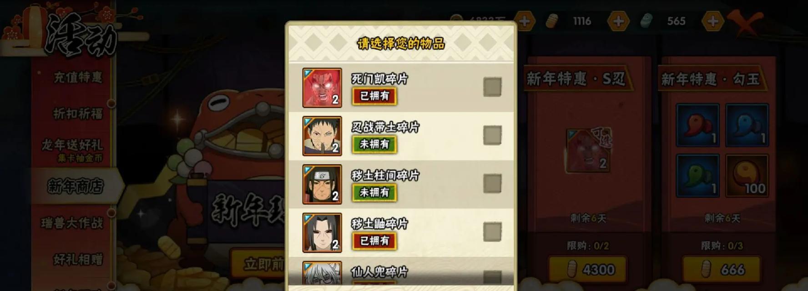Buy S忍 pack for 4300
This screenshot has width=808, height=291.
coord(587,270)
